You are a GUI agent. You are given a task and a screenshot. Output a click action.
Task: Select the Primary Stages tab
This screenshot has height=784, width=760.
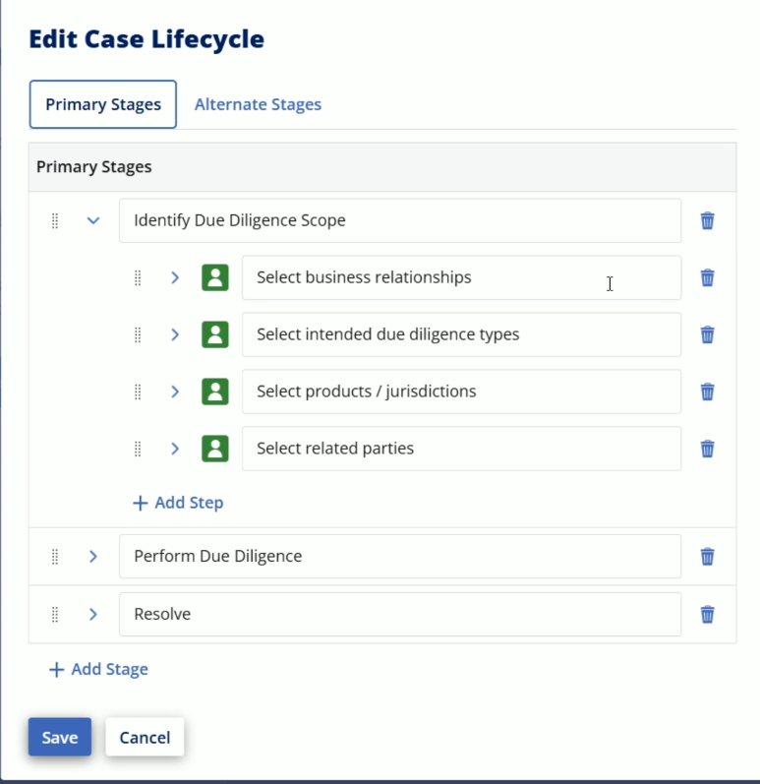103,104
